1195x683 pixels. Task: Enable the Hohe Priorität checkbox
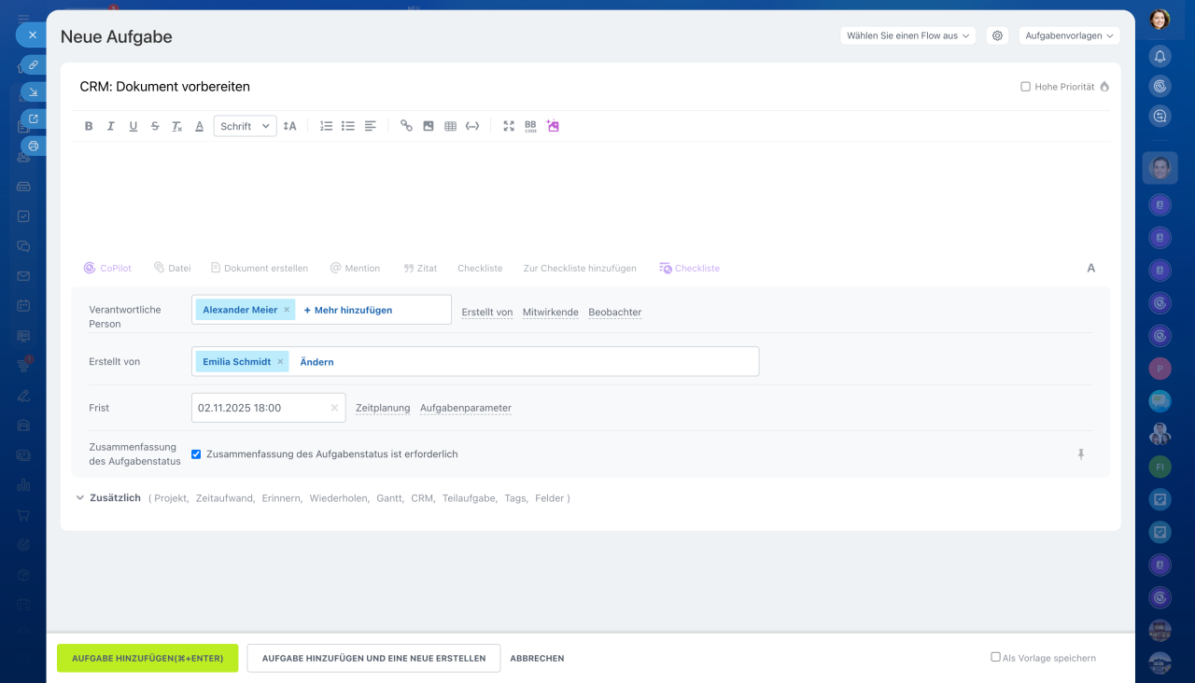1025,87
